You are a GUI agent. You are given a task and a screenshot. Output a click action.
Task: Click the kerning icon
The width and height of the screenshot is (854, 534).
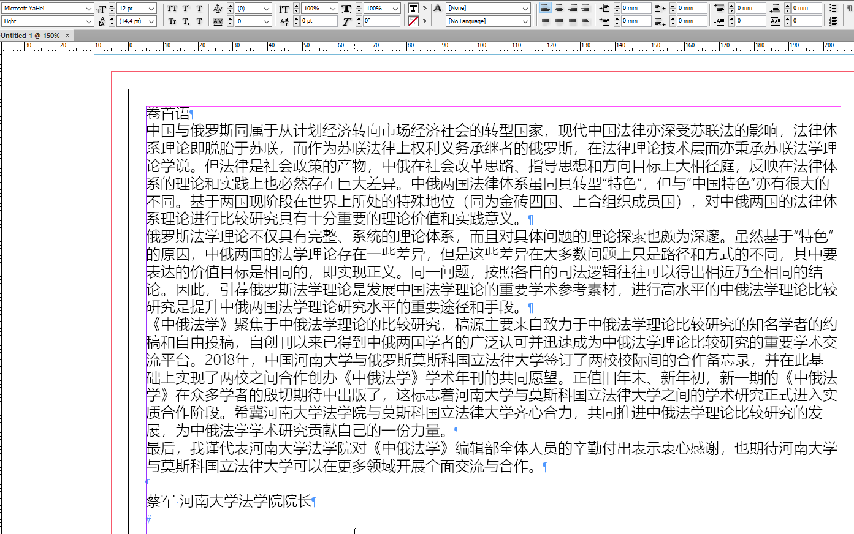(x=218, y=9)
